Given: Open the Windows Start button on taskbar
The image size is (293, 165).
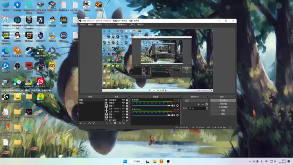Looking at the screenshot, I should pos(125,161).
